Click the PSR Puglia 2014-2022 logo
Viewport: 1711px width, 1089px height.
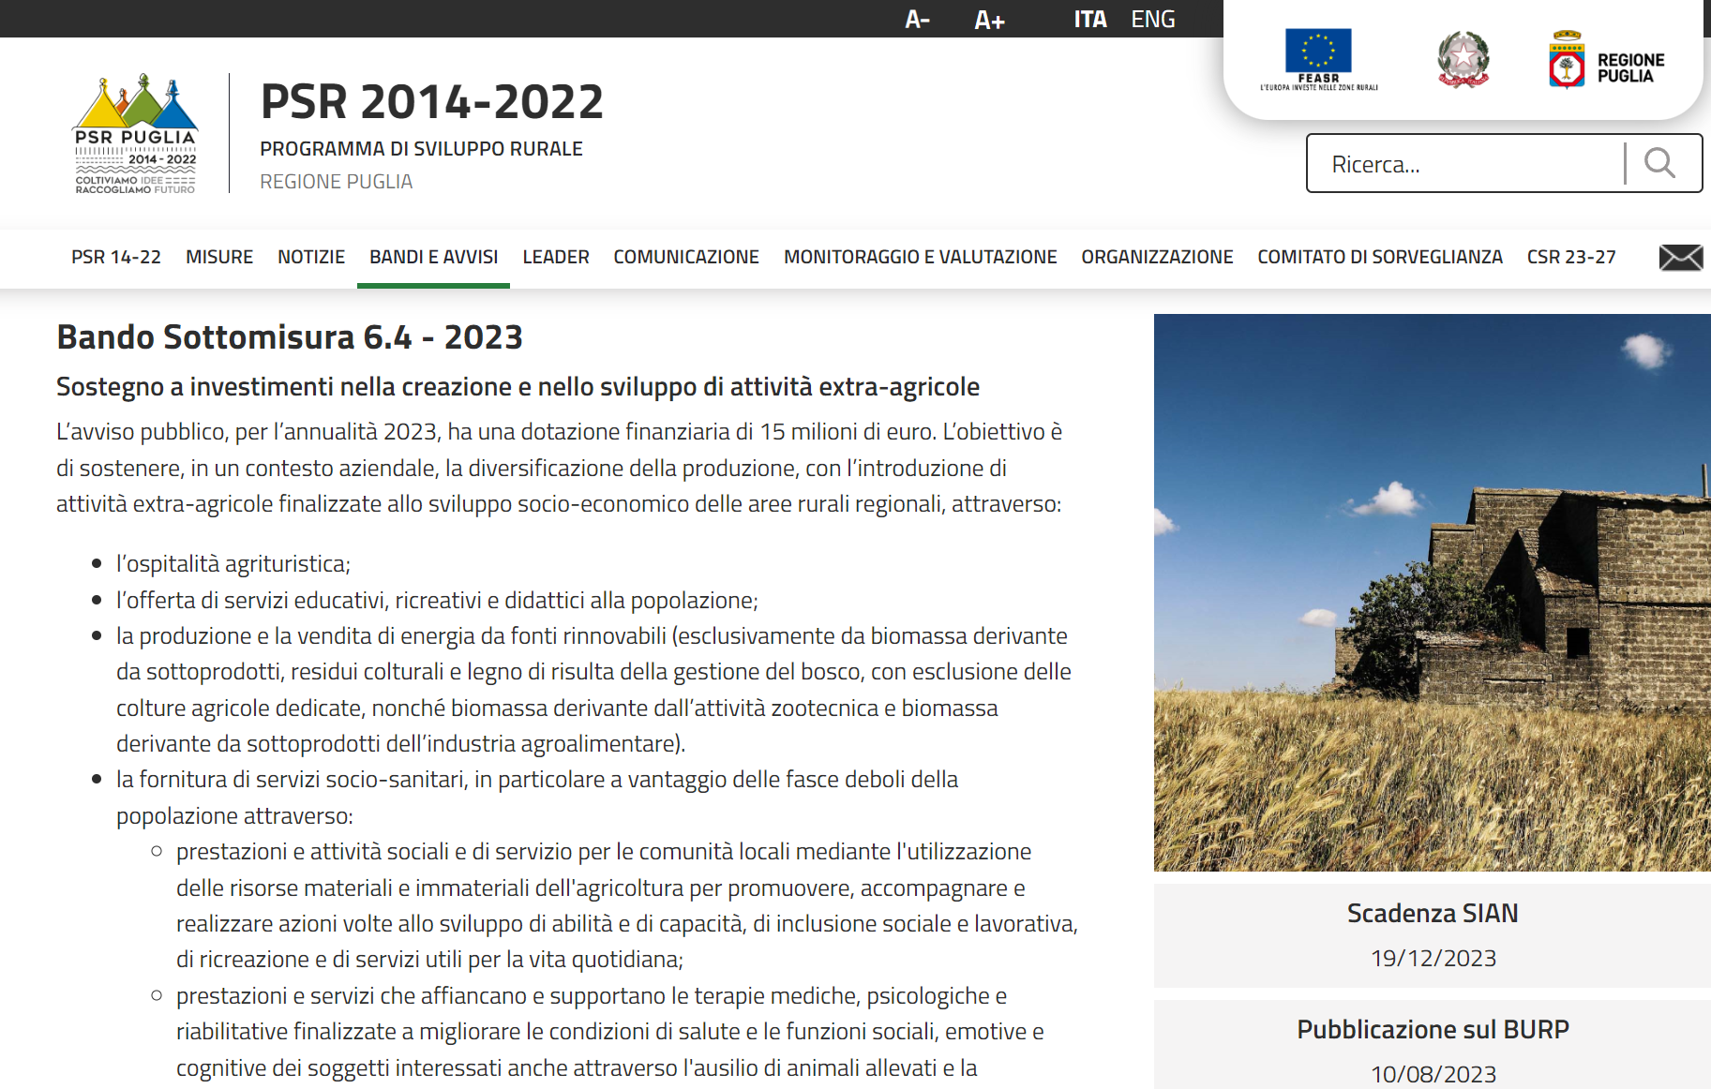(x=136, y=134)
